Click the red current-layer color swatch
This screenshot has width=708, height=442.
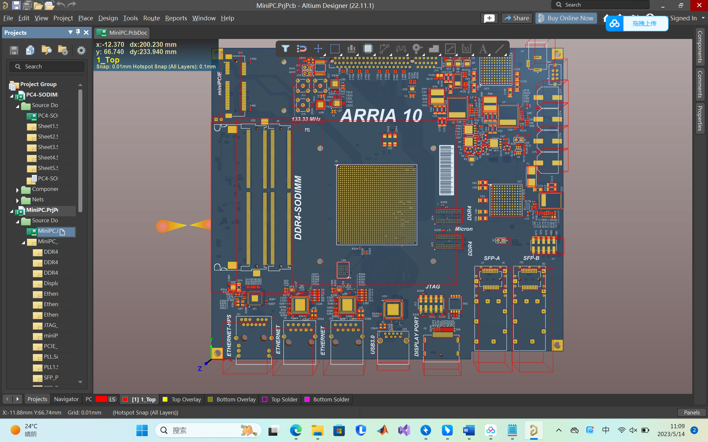(x=101, y=399)
